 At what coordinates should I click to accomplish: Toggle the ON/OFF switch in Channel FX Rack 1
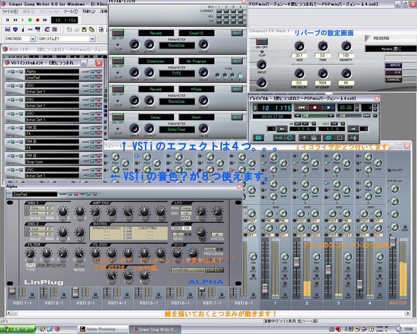262,41
